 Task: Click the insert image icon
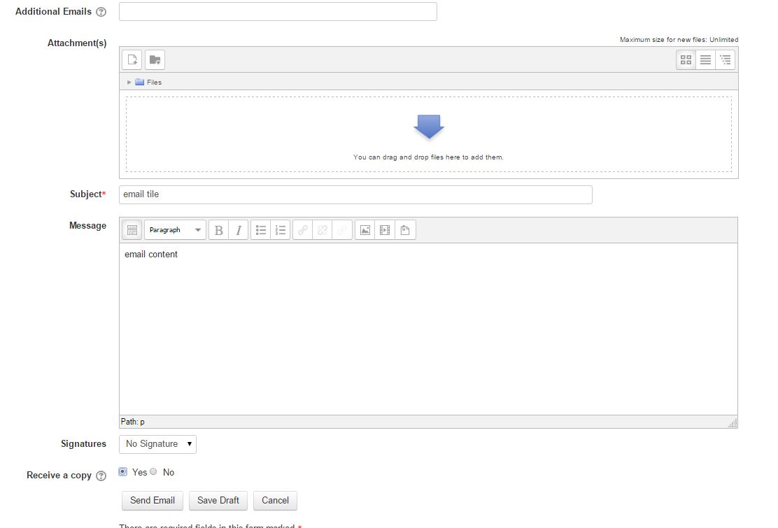click(365, 230)
